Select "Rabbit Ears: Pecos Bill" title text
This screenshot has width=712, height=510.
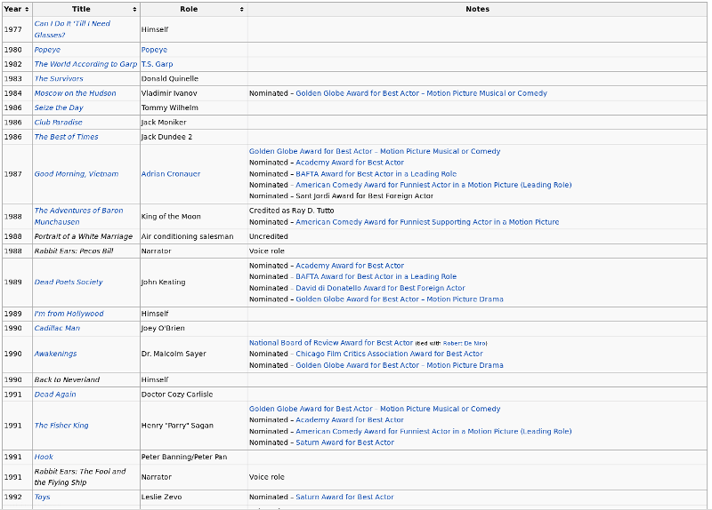[x=74, y=251]
